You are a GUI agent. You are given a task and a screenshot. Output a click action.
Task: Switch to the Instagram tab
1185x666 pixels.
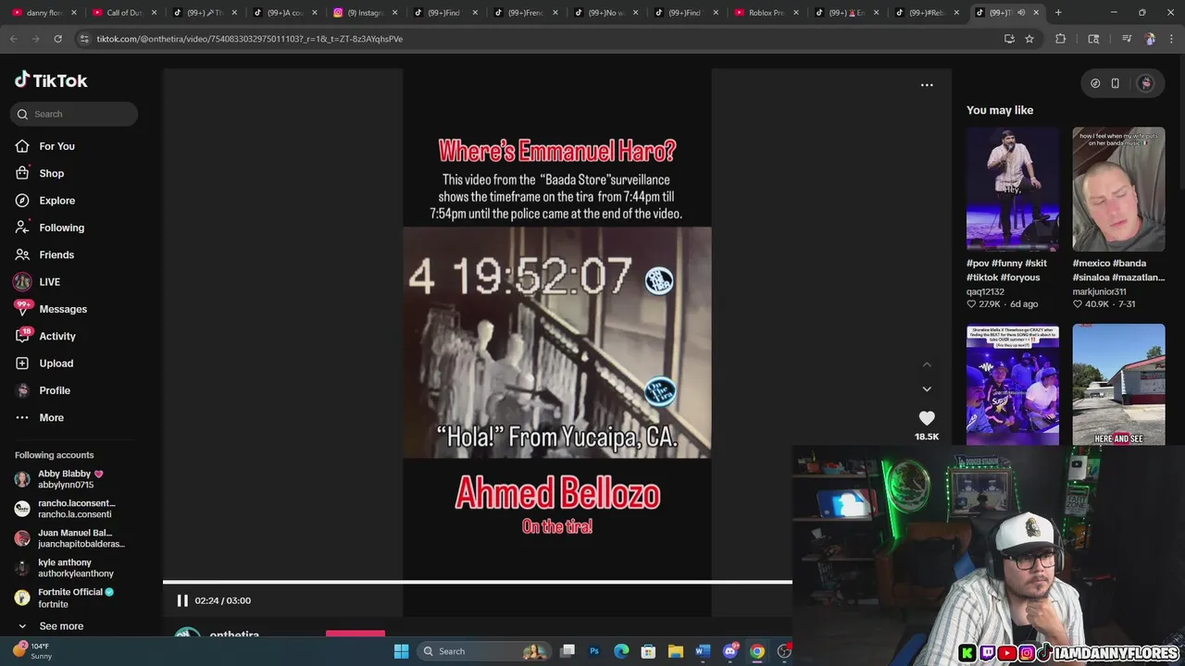(x=365, y=13)
